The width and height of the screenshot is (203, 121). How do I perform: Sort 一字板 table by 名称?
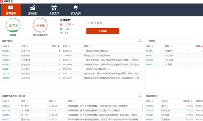coord(171,46)
